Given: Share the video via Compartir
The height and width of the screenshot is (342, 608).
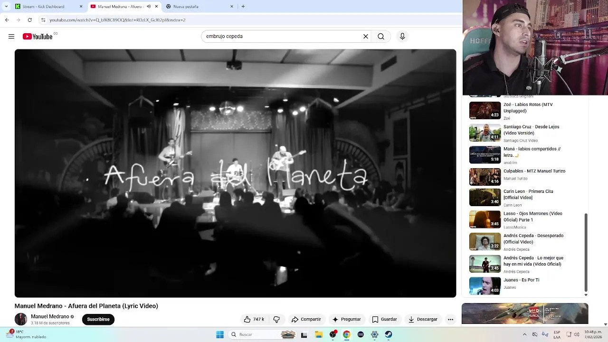Looking at the screenshot, I should pyautogui.click(x=306, y=319).
